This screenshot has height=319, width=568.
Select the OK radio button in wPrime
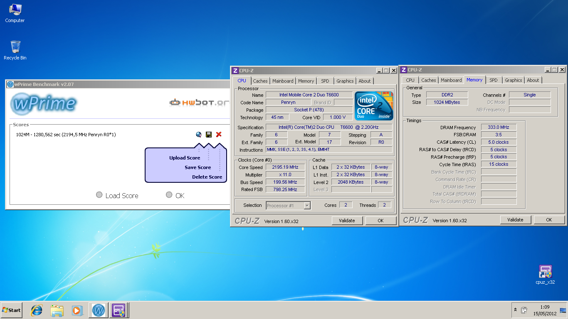coord(169,195)
